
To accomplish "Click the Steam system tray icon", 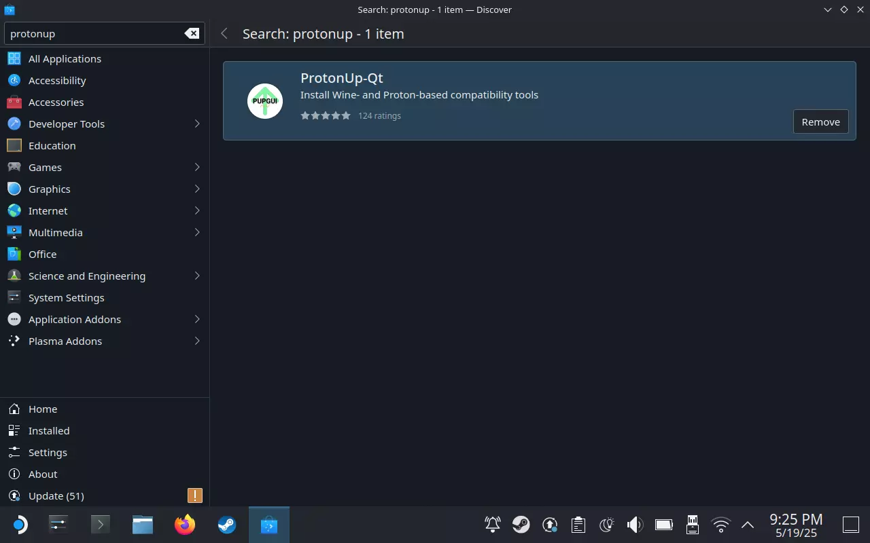I will [x=521, y=525].
